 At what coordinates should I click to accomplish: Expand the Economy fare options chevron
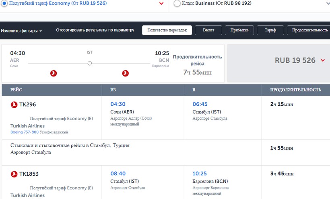click(161, 4)
